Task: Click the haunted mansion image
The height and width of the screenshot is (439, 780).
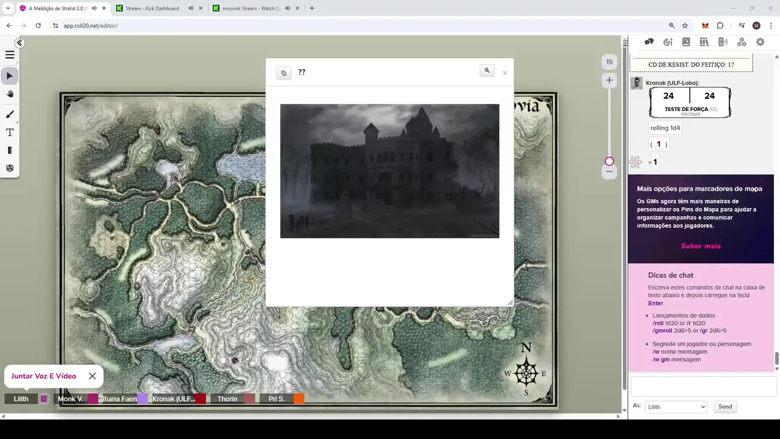Action: 389,171
